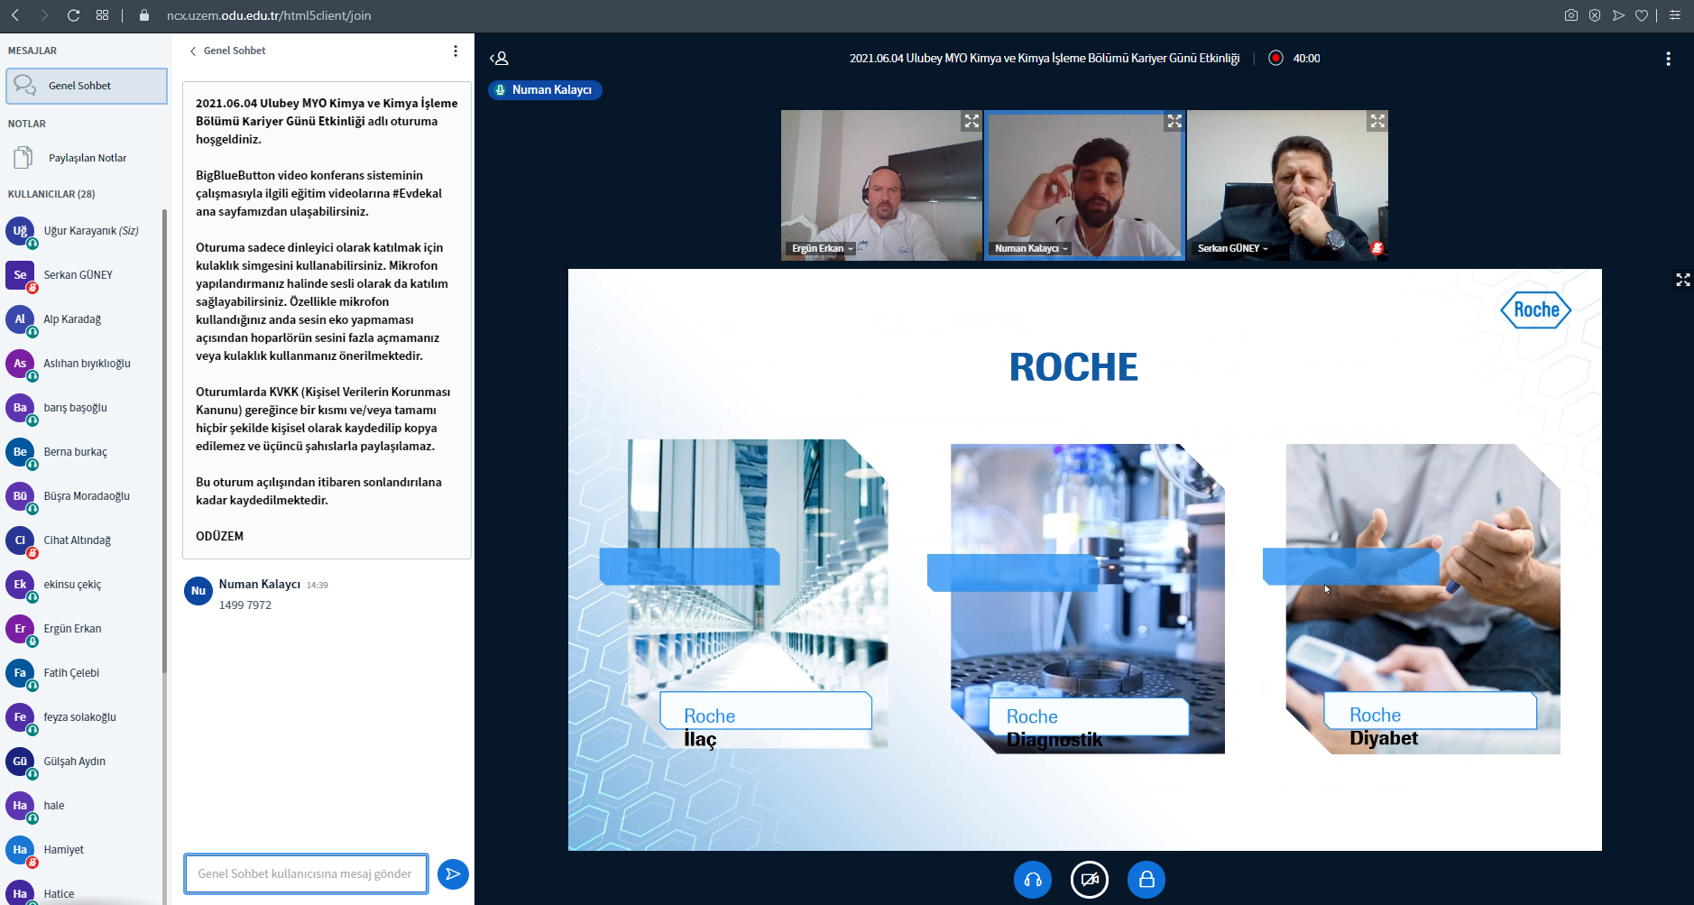Select user Aslıhan bıyıklıoğlu
The height and width of the screenshot is (905, 1694).
[x=83, y=364]
